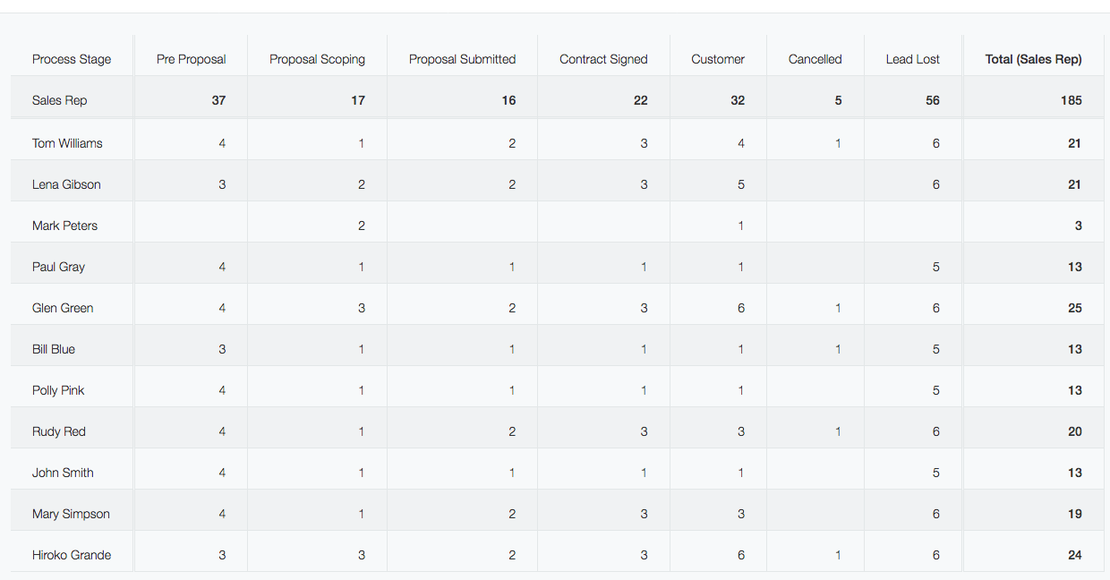Click the Sales Rep total of 185
This screenshot has width=1110, height=580.
pyautogui.click(x=1071, y=100)
